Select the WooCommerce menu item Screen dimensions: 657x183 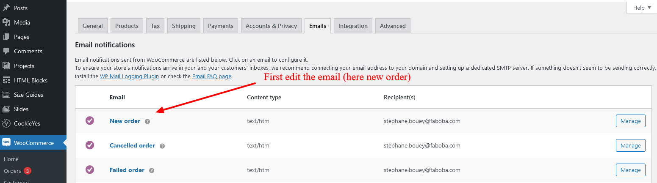[33, 143]
